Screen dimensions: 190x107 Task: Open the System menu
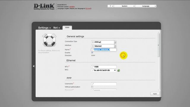click(125, 6)
